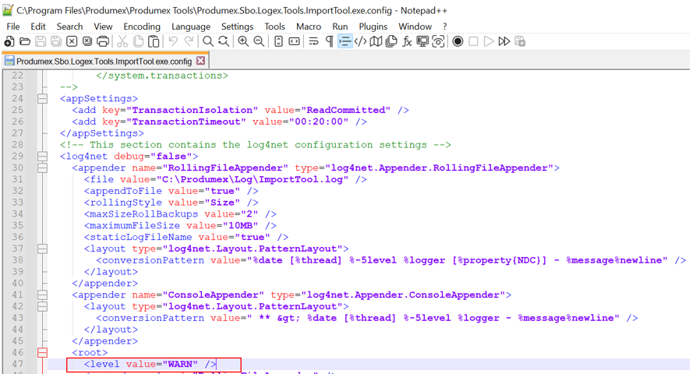Click the Save toolbar icon
This screenshot has width=696, height=374.
(x=41, y=42)
